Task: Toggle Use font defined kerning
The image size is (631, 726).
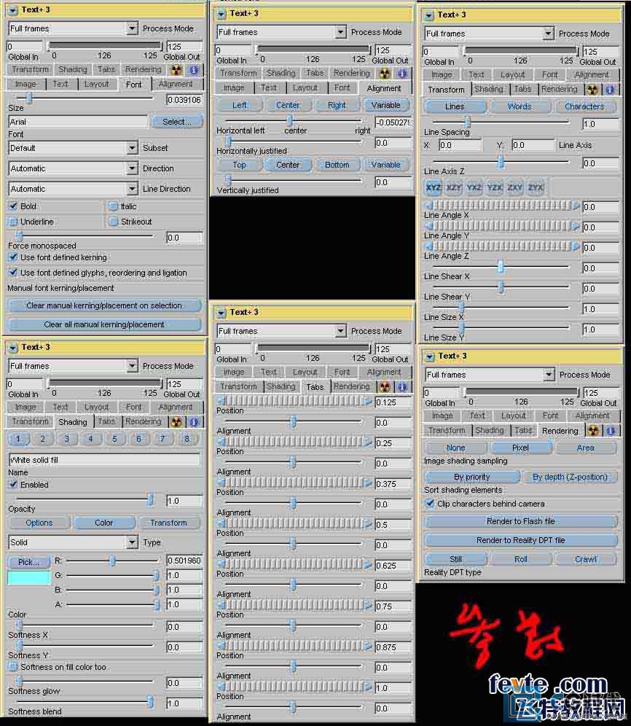Action: tap(12, 257)
